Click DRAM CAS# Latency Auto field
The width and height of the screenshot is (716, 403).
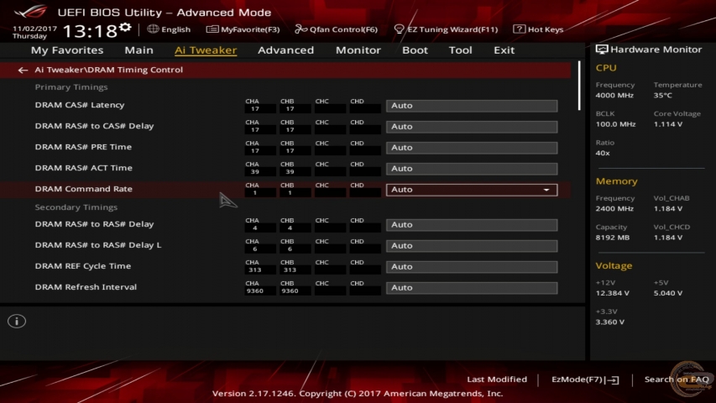pos(472,106)
